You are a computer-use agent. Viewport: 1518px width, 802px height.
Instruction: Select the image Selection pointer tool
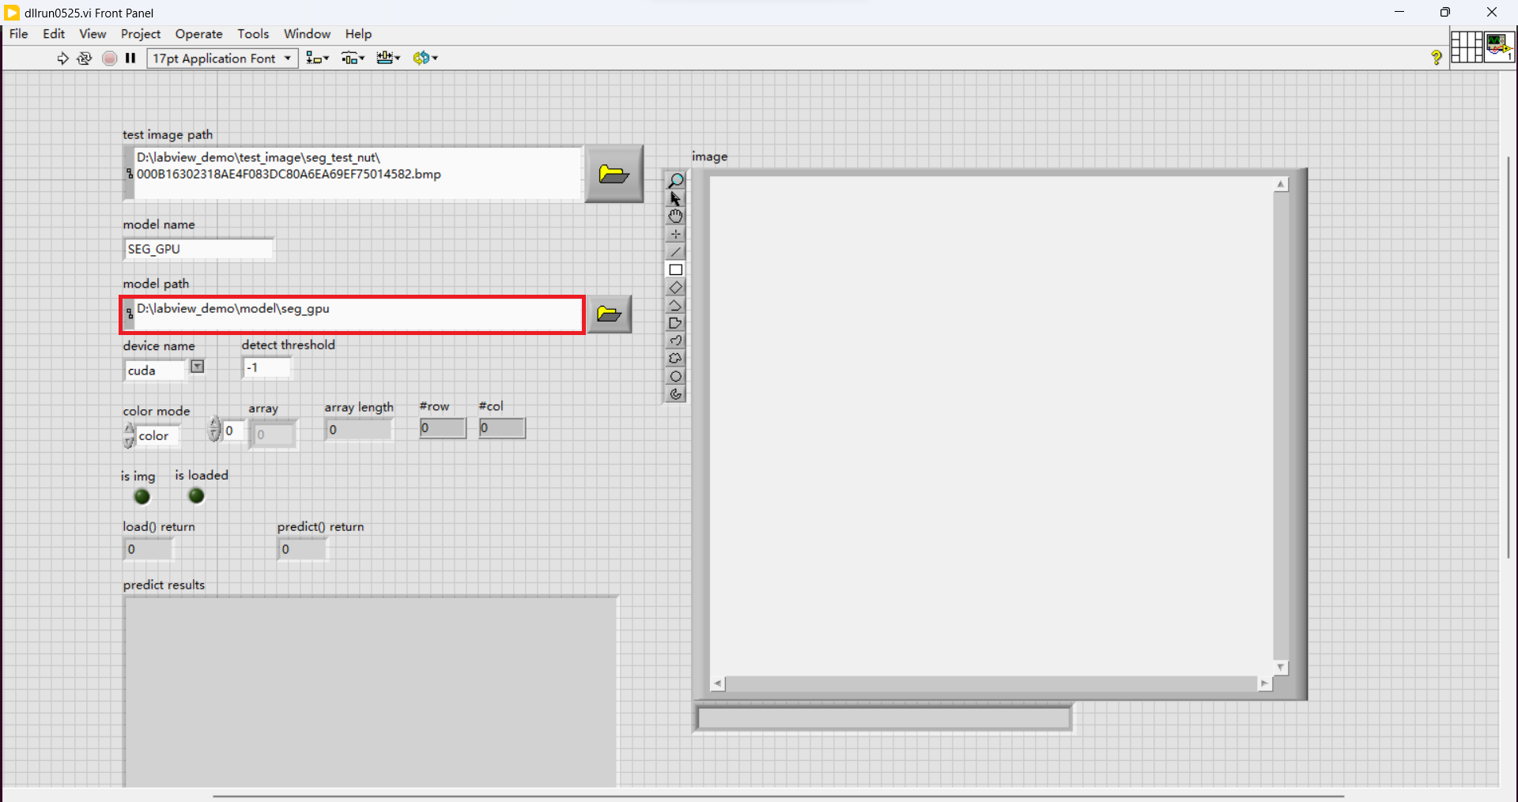click(x=675, y=198)
